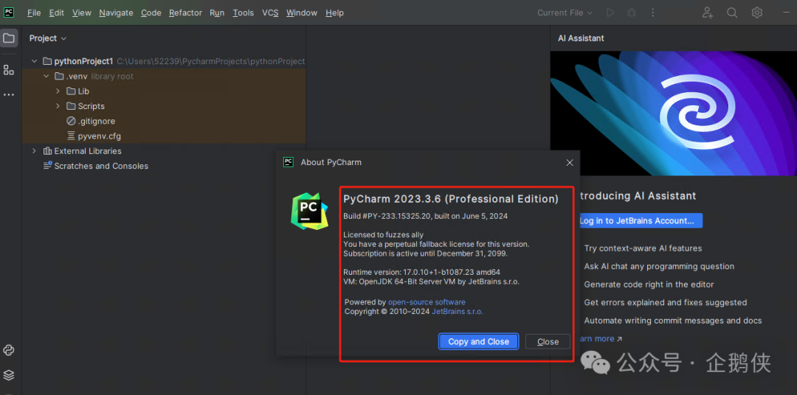
Task: Click Generate code right in the editor
Action: (x=649, y=284)
